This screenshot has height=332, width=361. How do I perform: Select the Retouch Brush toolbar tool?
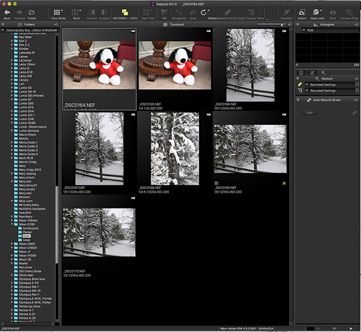[227, 13]
